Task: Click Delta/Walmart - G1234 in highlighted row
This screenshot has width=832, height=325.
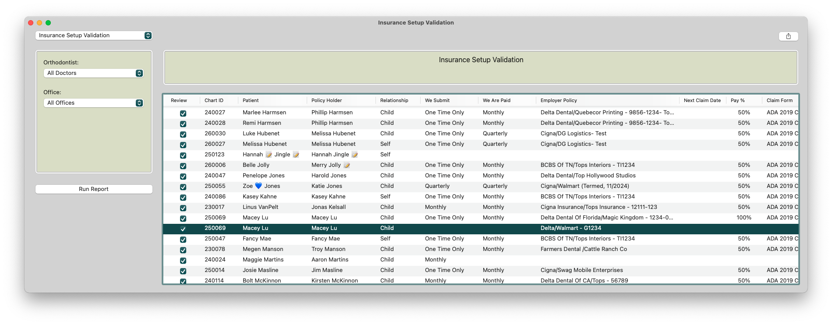Action: point(570,228)
